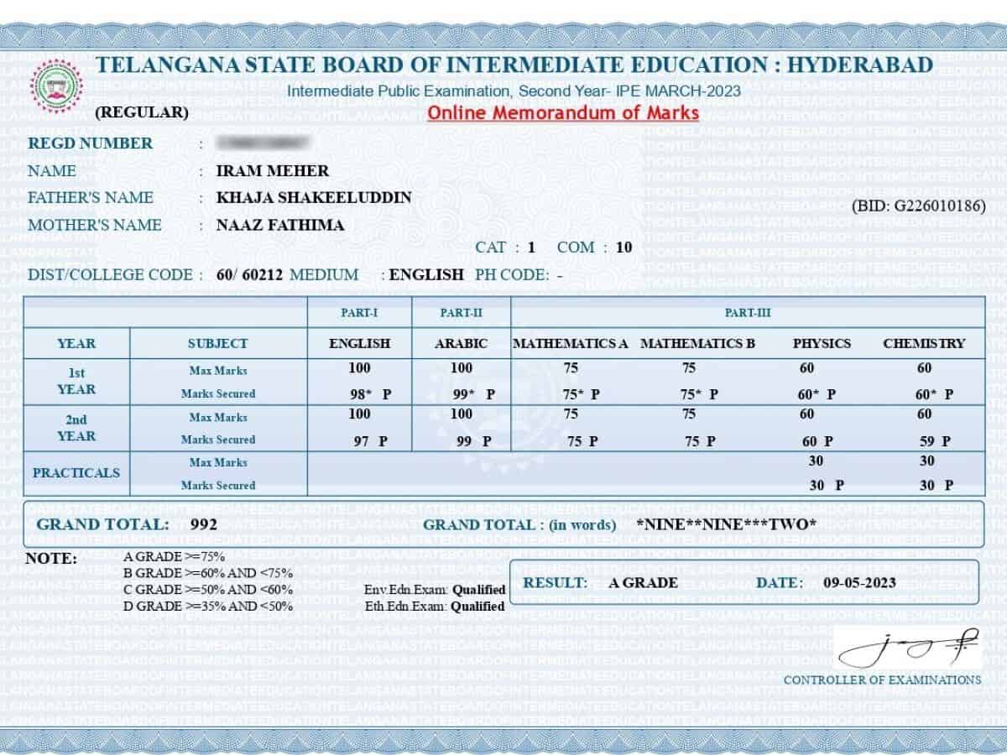Click the PHYSICS column header
1007x755 pixels.
tap(822, 343)
